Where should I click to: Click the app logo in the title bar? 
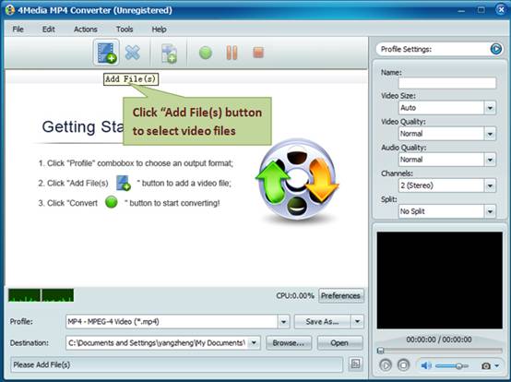point(10,10)
